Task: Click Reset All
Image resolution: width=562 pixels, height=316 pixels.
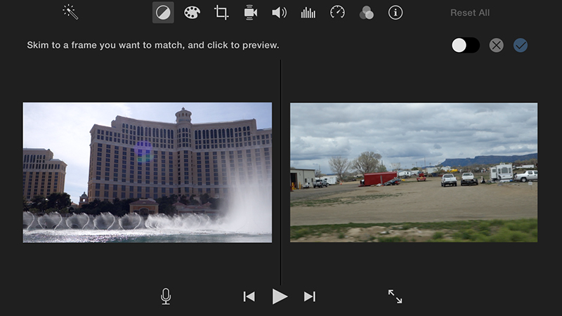Action: point(470,13)
